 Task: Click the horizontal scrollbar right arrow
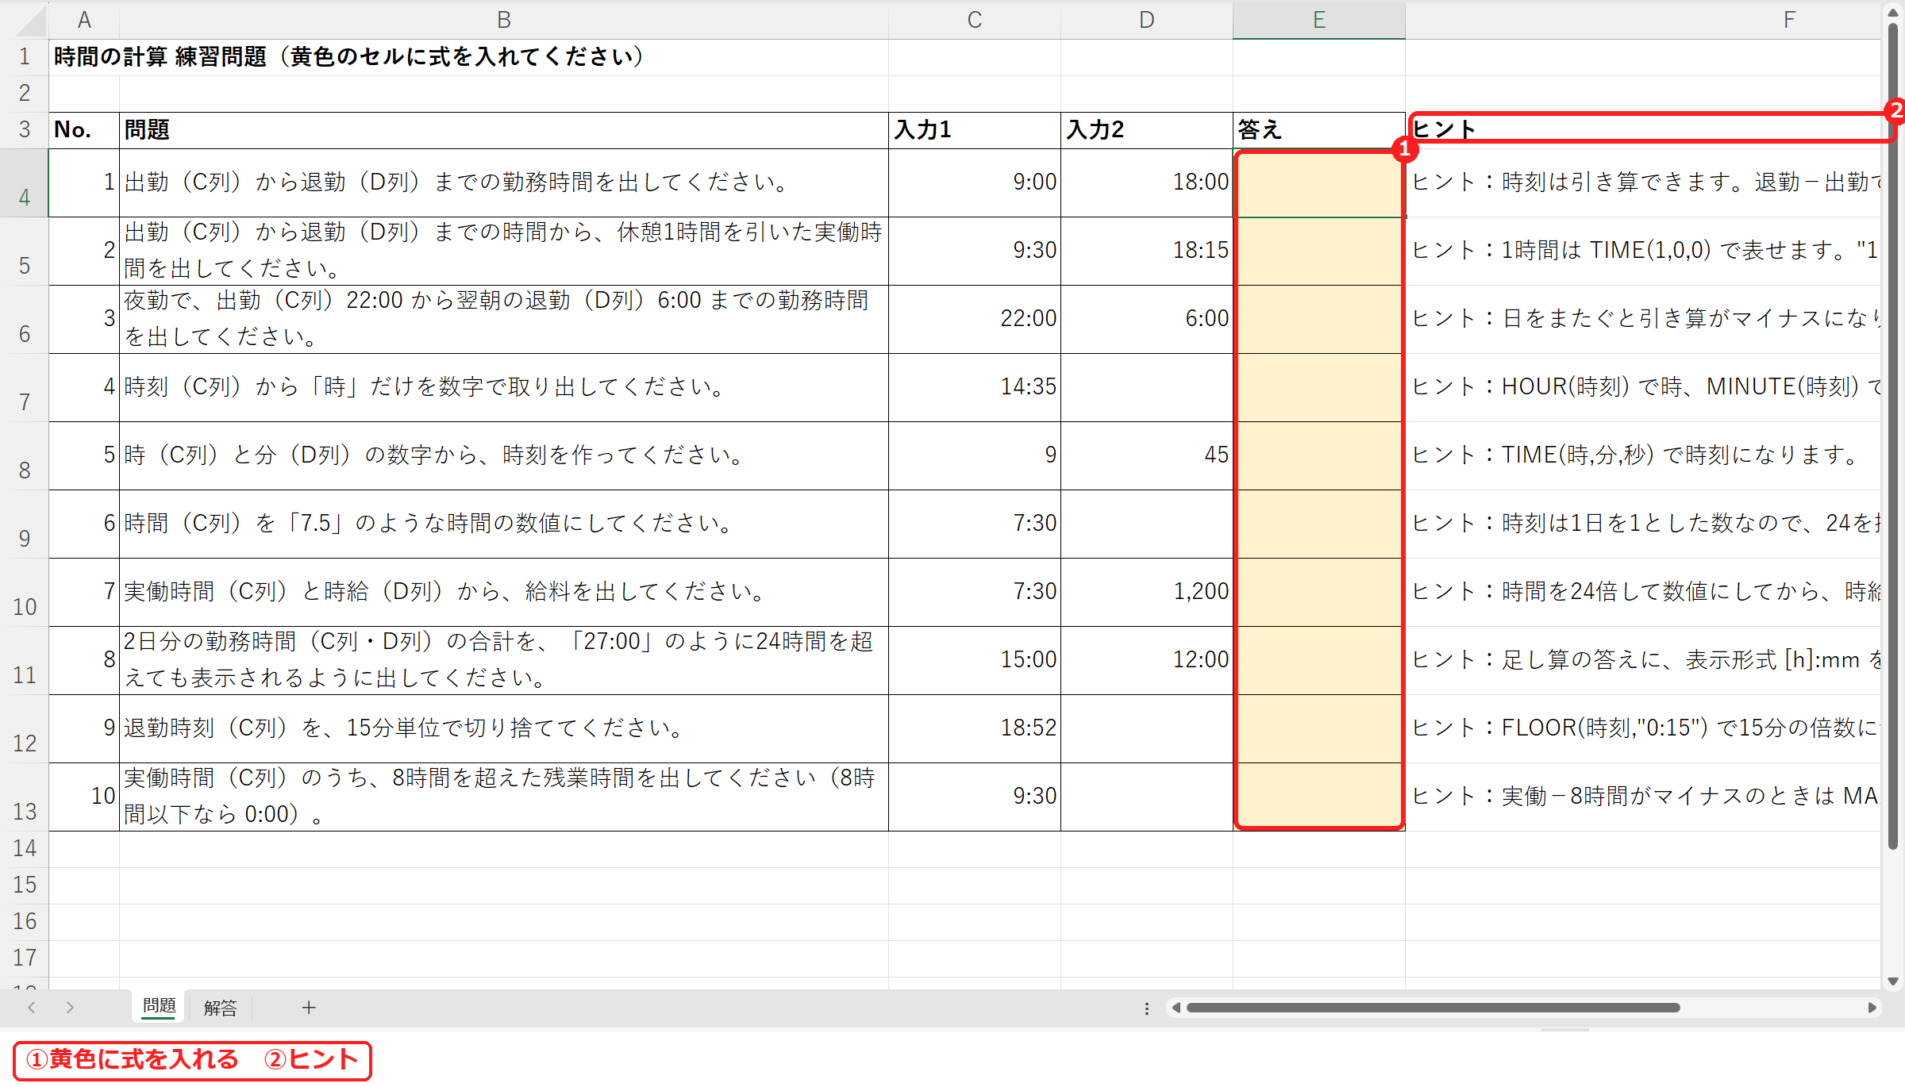tap(1872, 1008)
